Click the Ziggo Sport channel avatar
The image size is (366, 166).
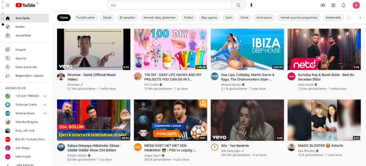[138, 147]
